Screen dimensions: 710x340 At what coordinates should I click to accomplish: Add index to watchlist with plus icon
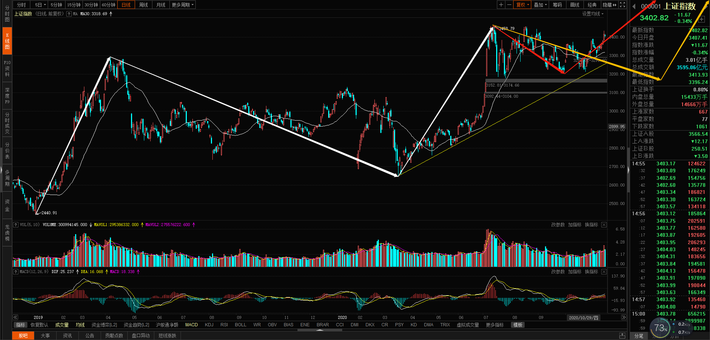701,19
